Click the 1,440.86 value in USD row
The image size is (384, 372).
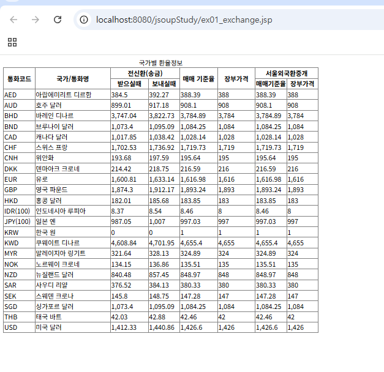pyautogui.click(x=162, y=327)
